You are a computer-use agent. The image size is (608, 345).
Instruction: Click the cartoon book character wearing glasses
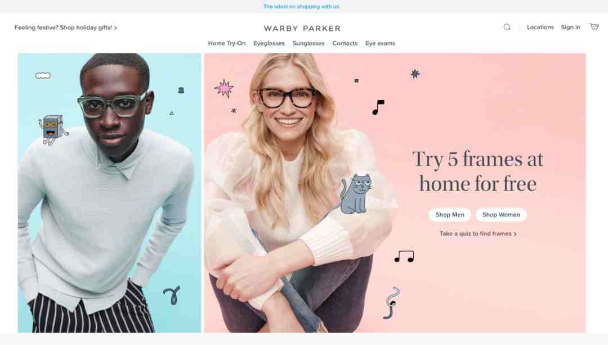(x=53, y=129)
